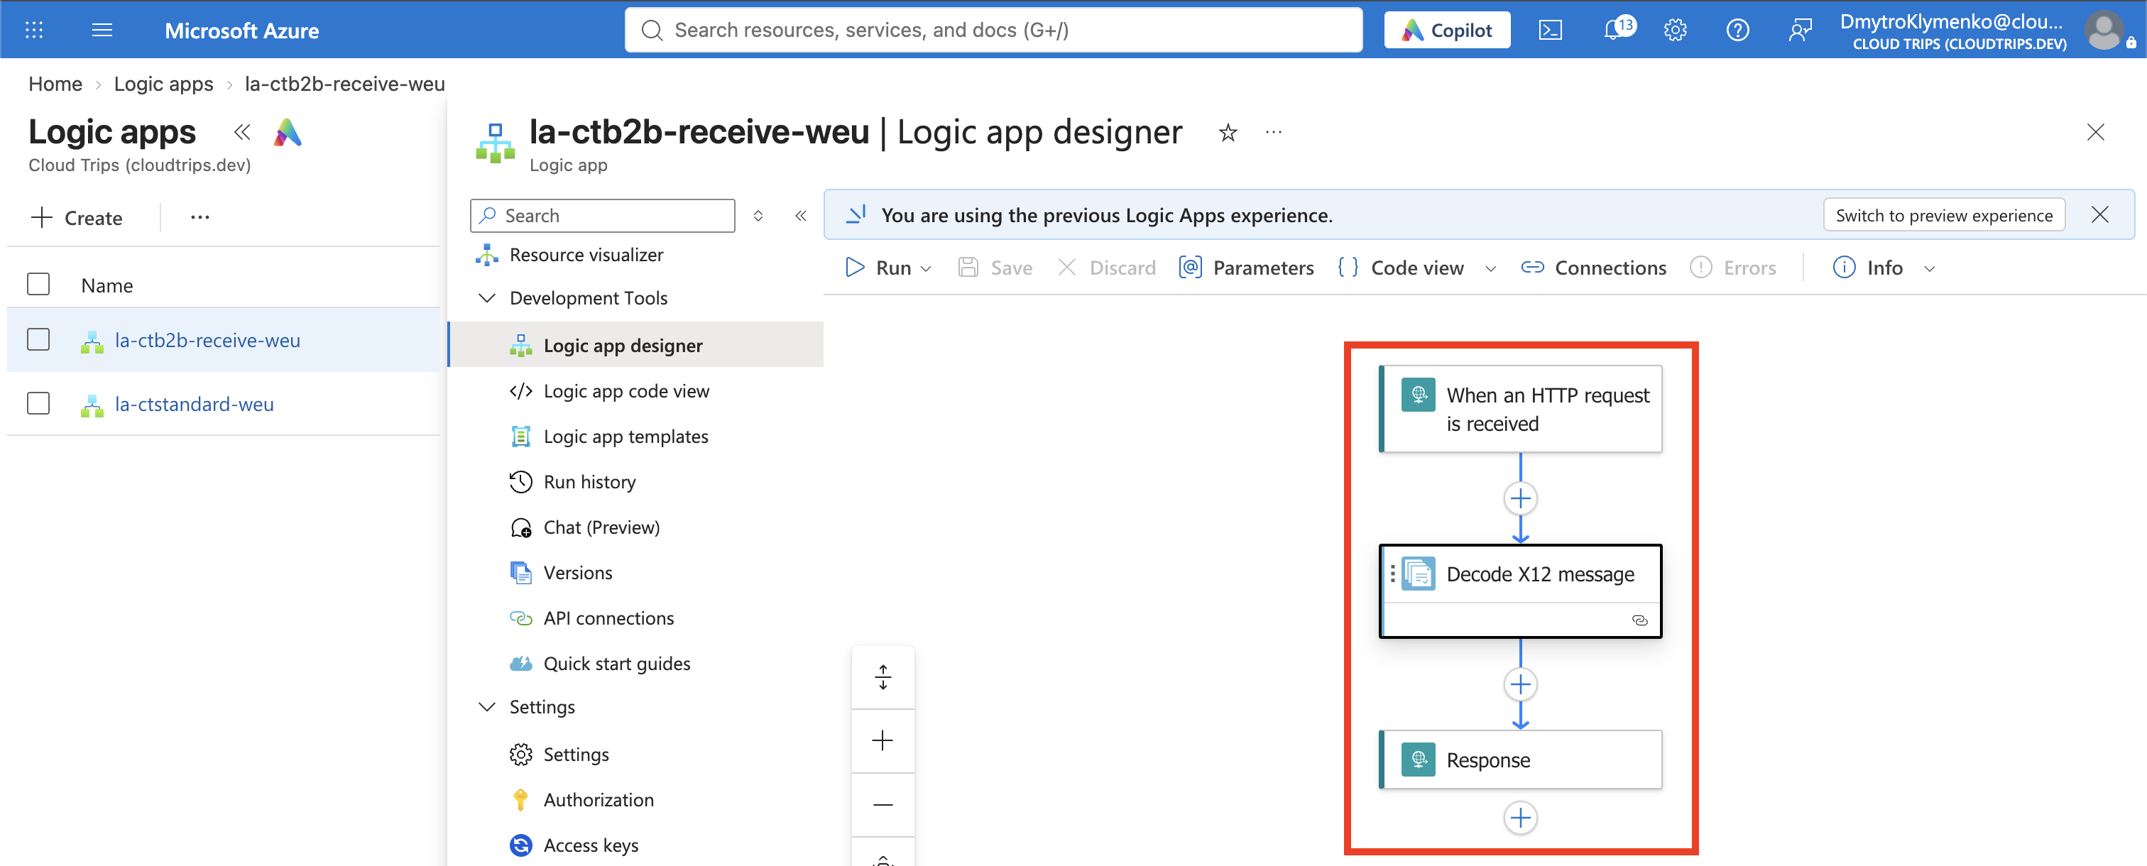
Task: Expand the Info dropdown arrow
Action: click(1930, 268)
